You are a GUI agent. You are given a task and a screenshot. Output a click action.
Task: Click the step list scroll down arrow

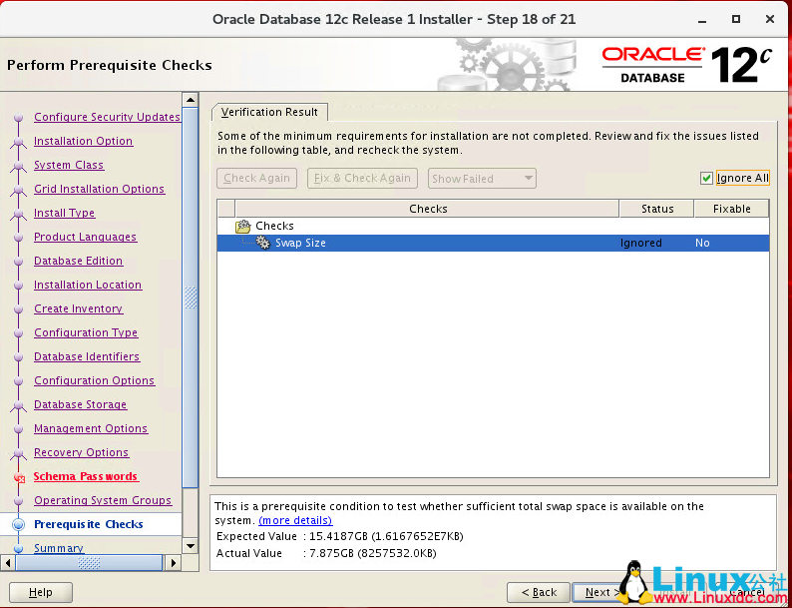click(x=190, y=546)
